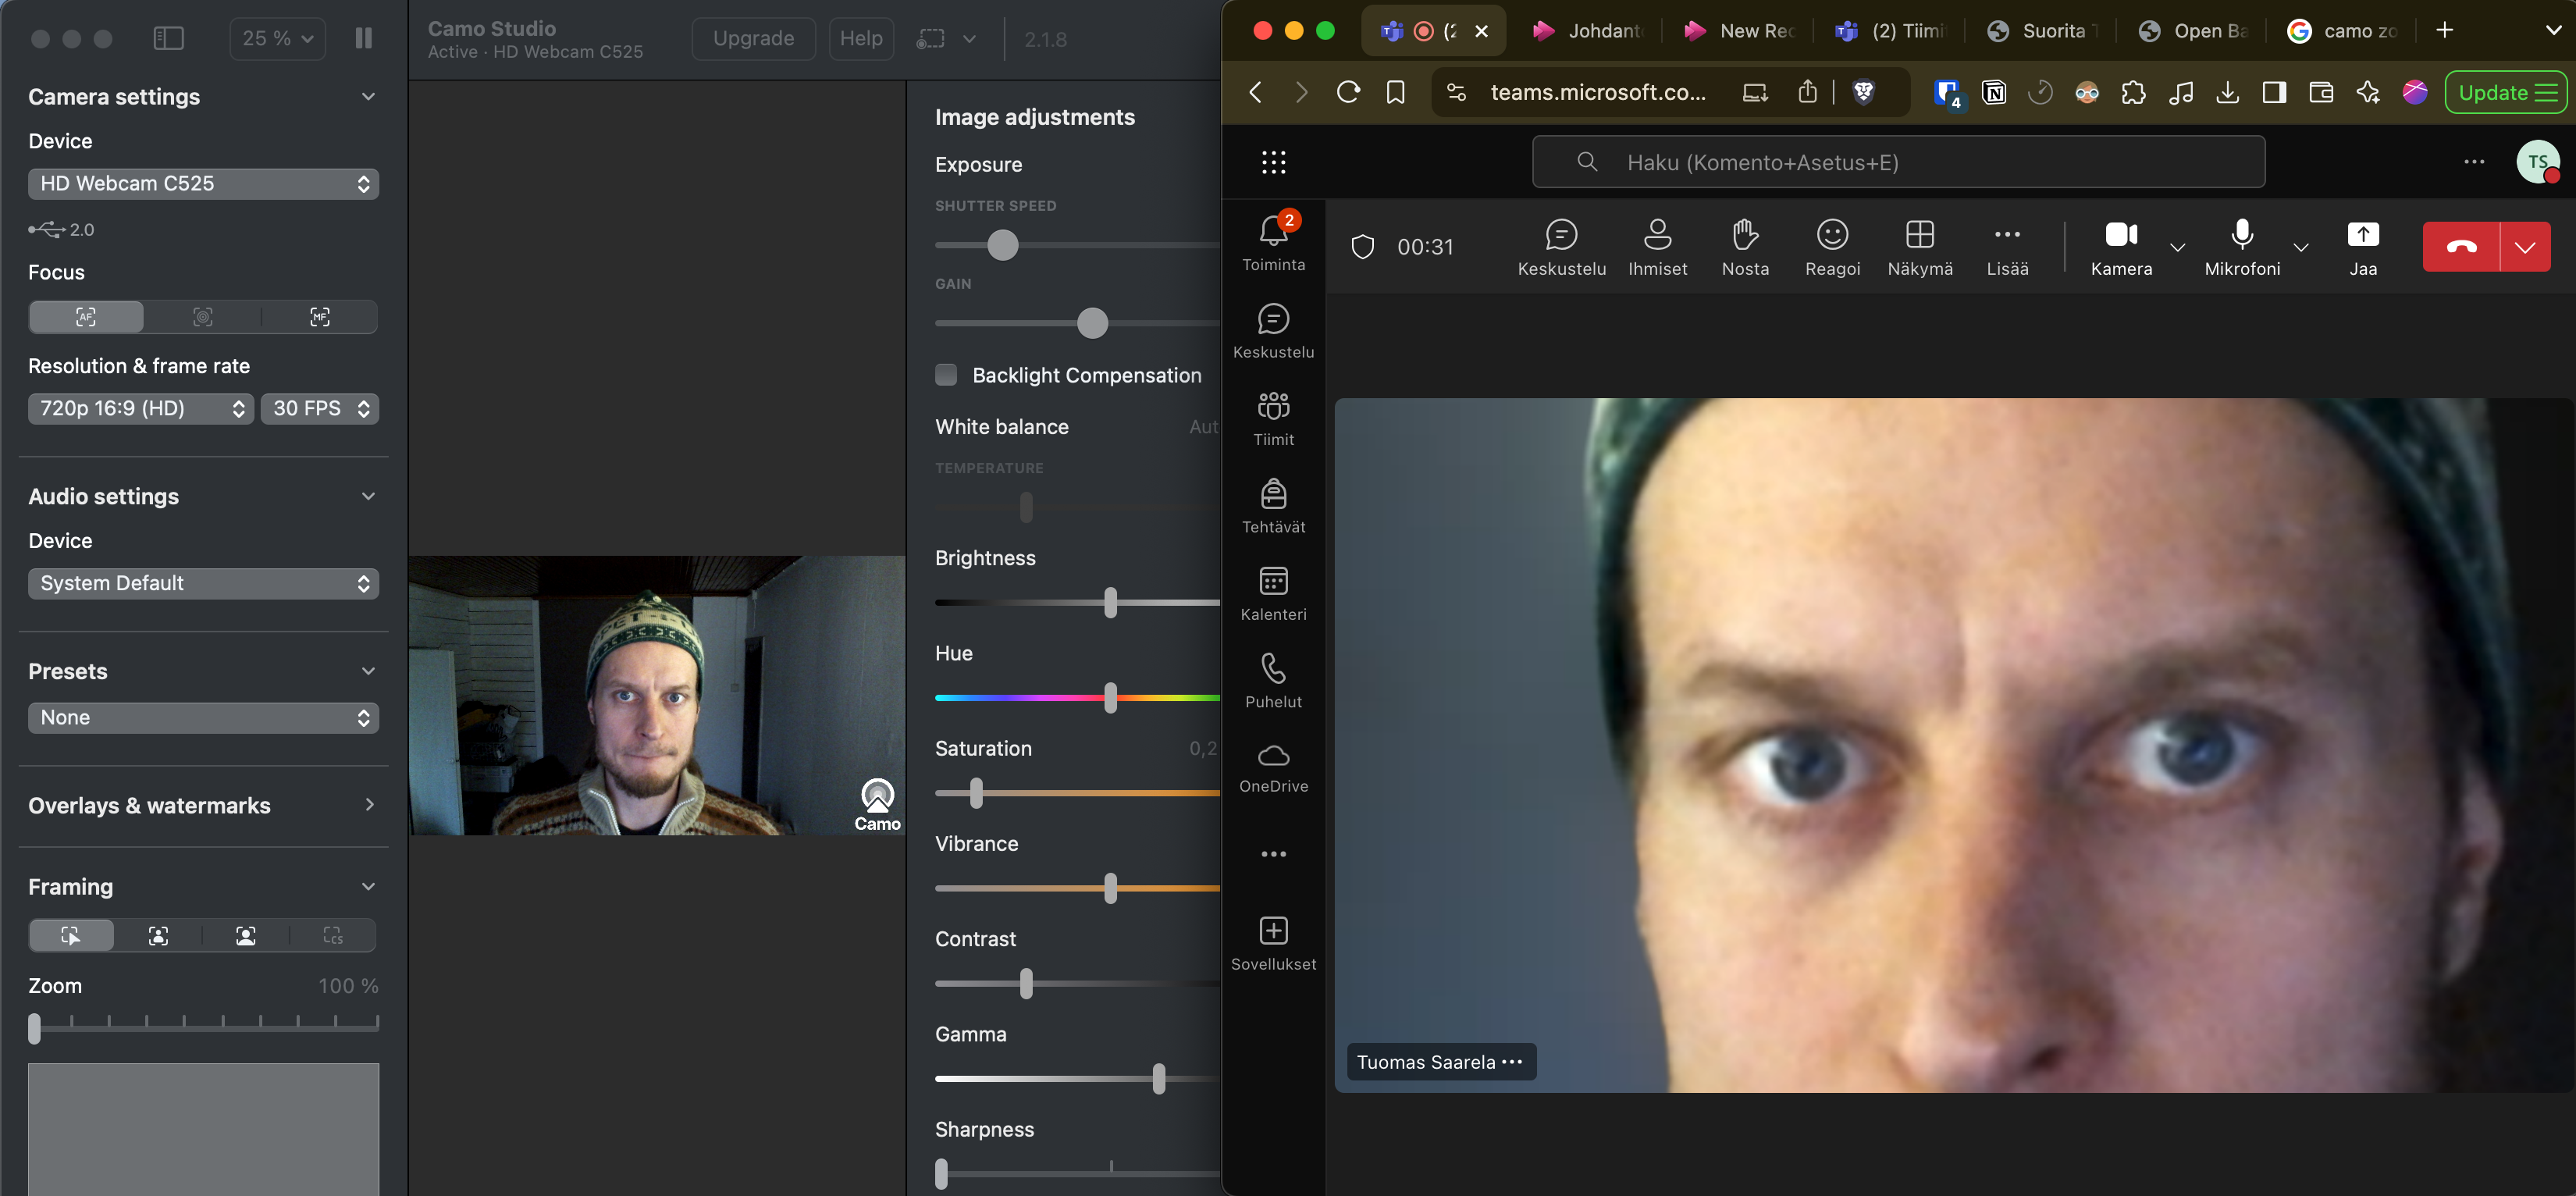Collapse the Audio settings section

click(368, 496)
